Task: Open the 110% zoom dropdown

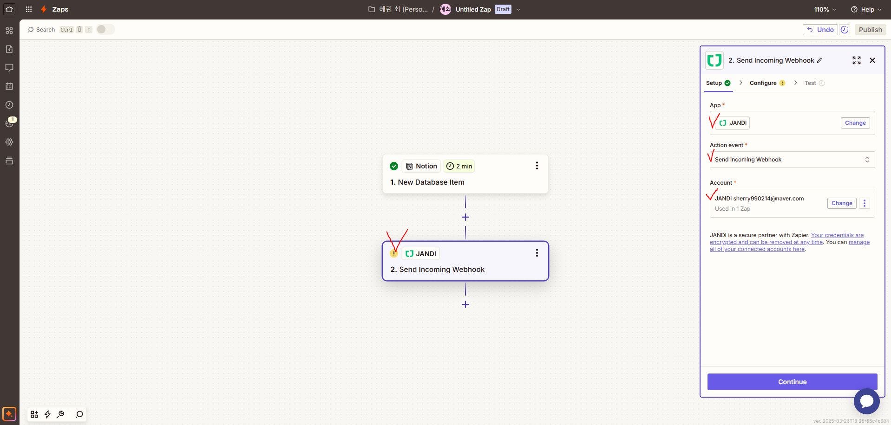Action: [x=825, y=9]
